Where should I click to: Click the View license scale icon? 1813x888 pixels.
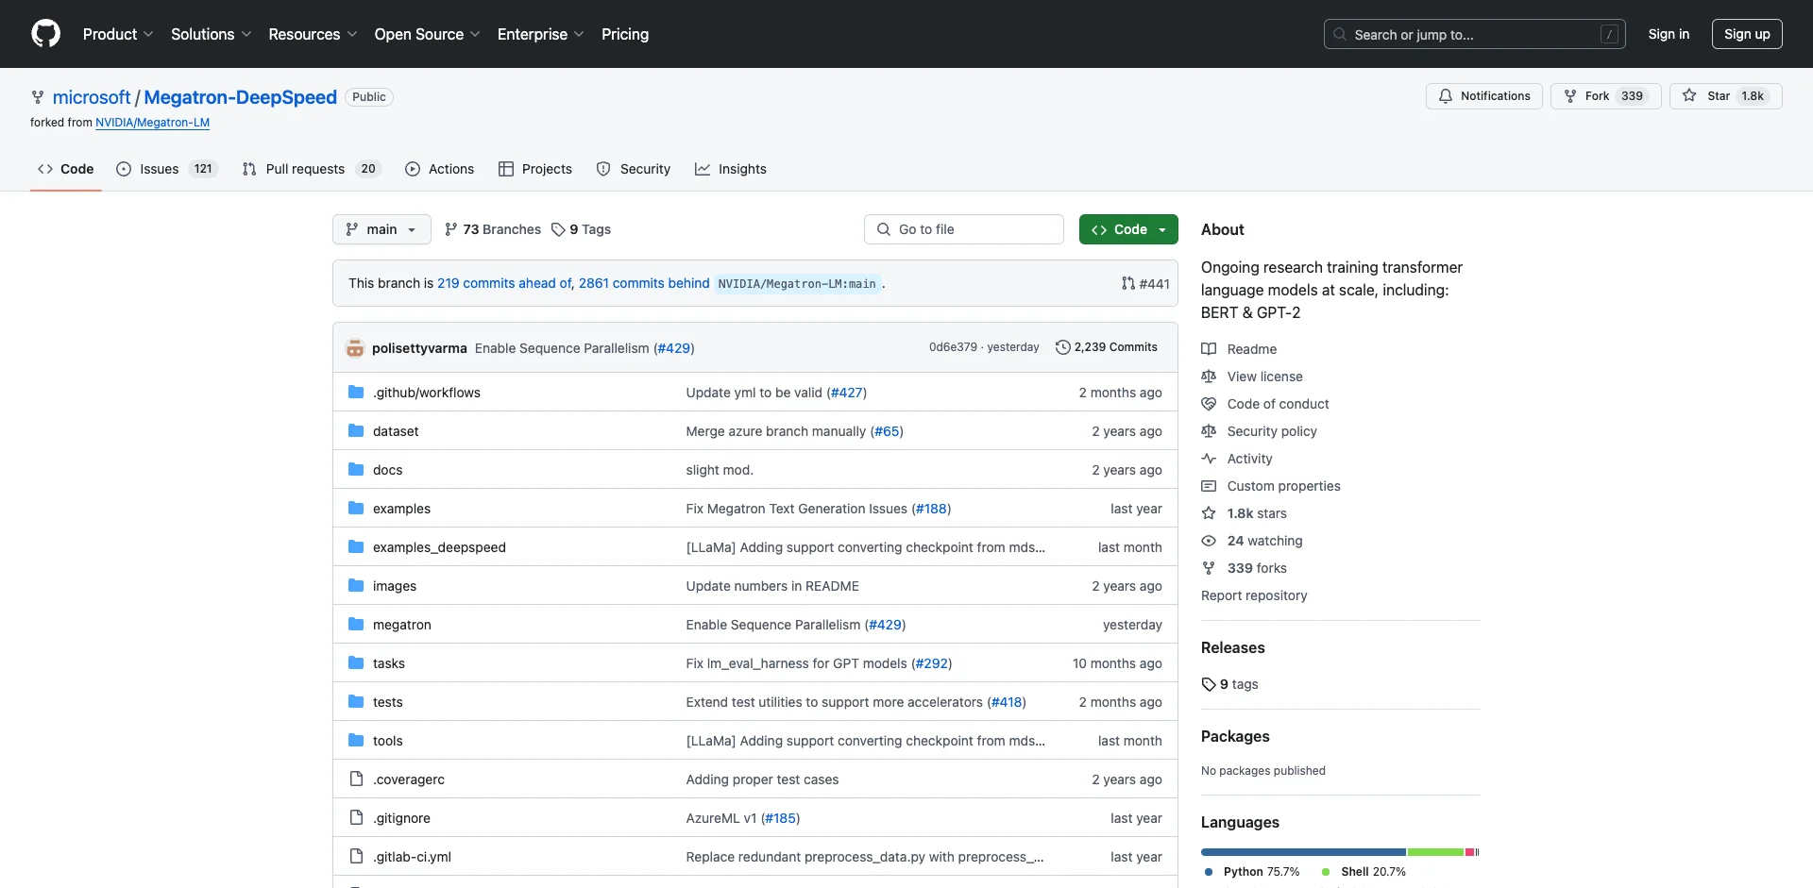click(1209, 377)
